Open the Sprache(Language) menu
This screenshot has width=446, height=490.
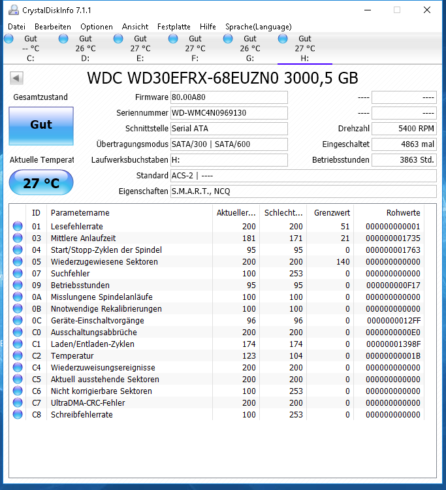click(258, 27)
